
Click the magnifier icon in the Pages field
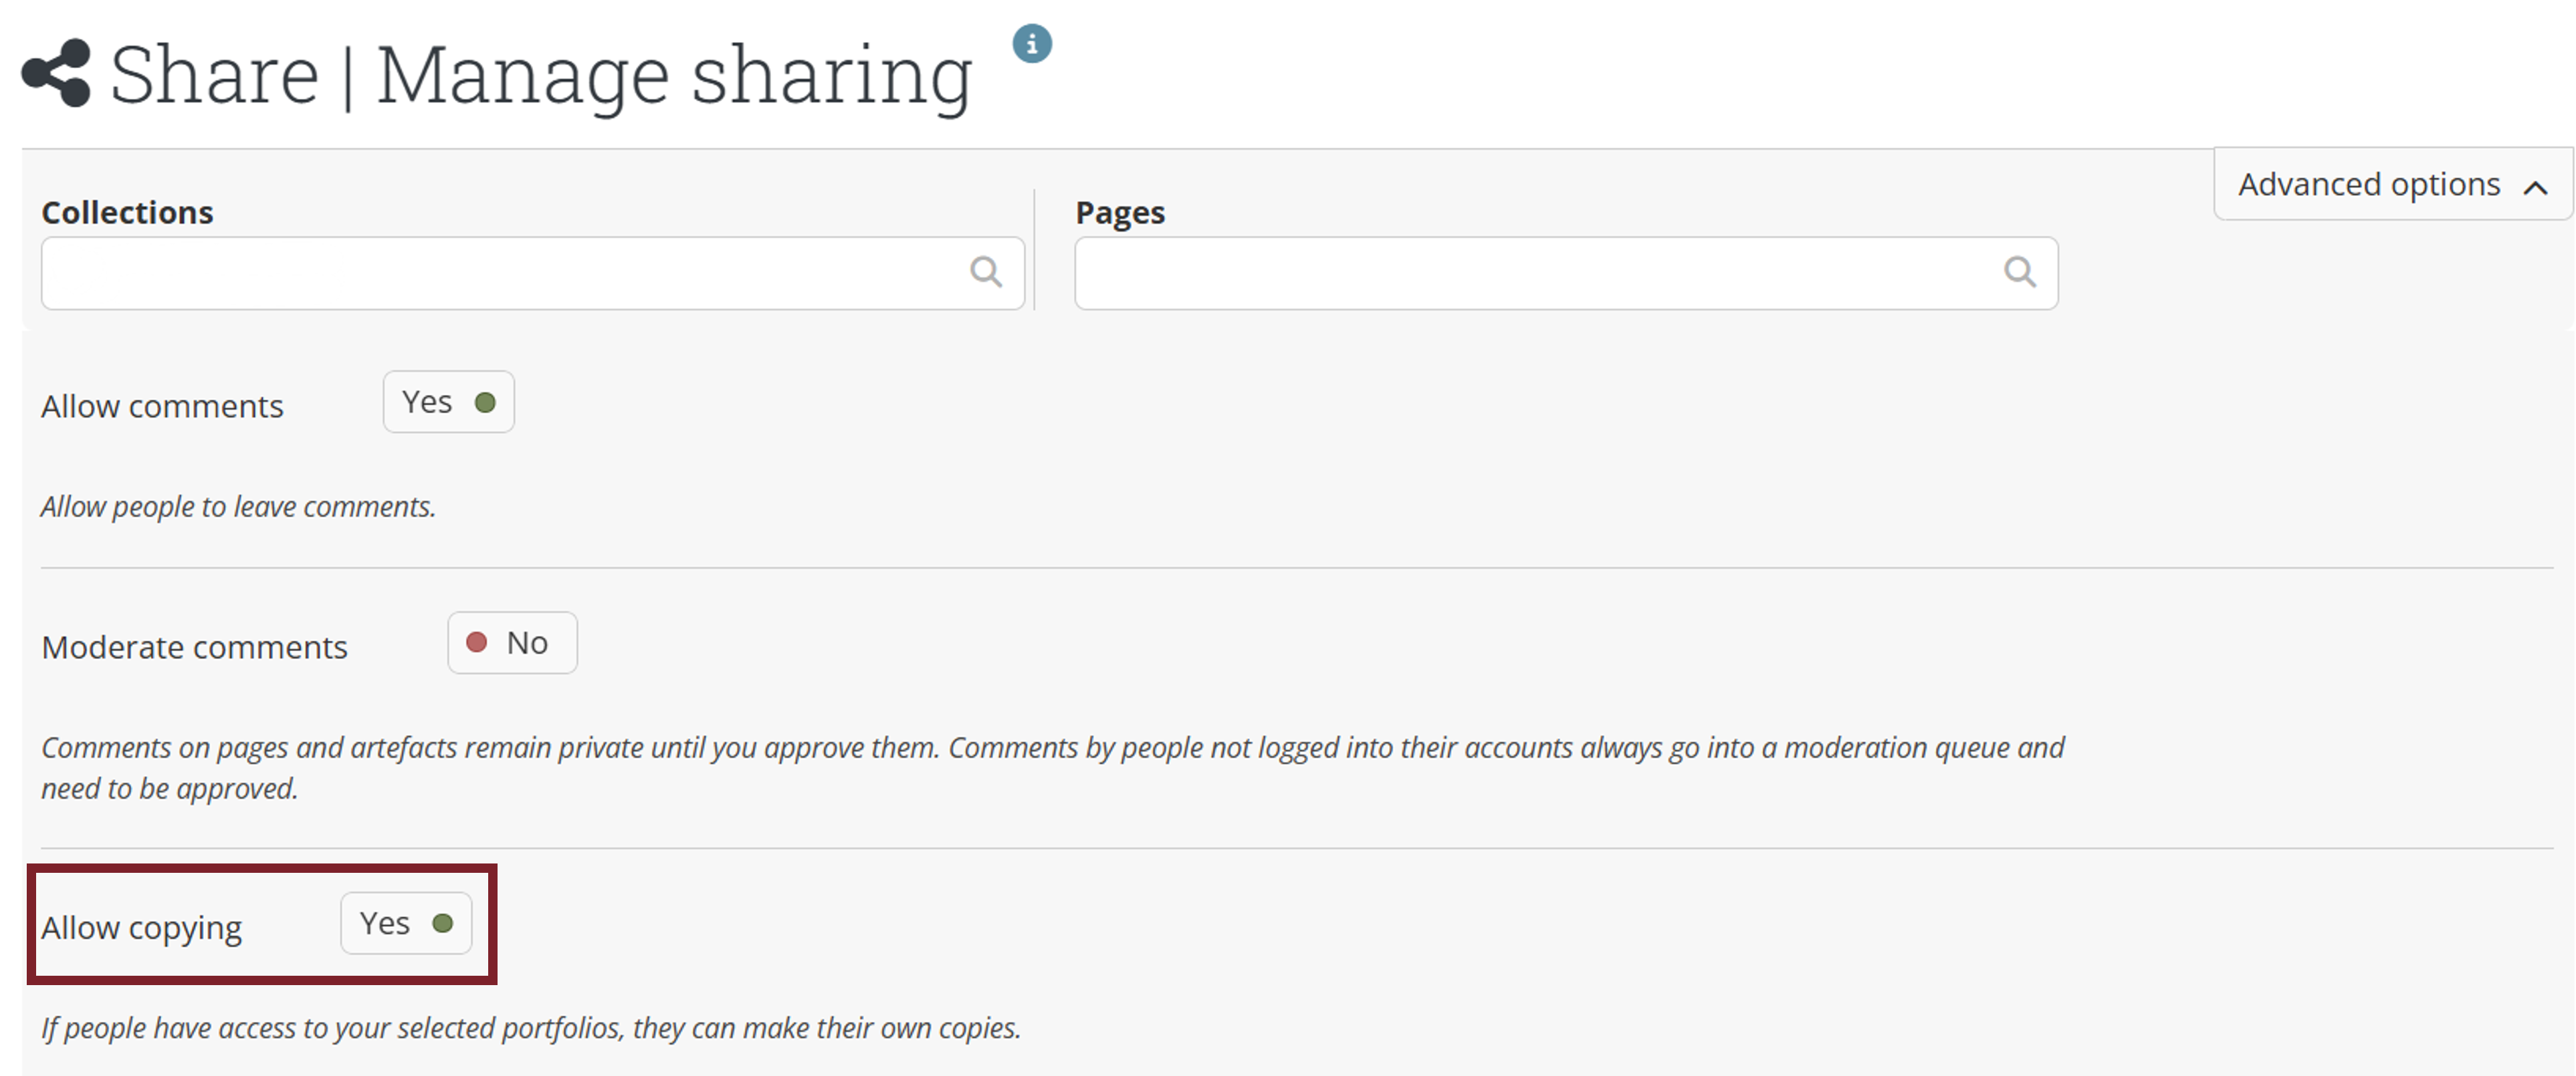point(2019,272)
